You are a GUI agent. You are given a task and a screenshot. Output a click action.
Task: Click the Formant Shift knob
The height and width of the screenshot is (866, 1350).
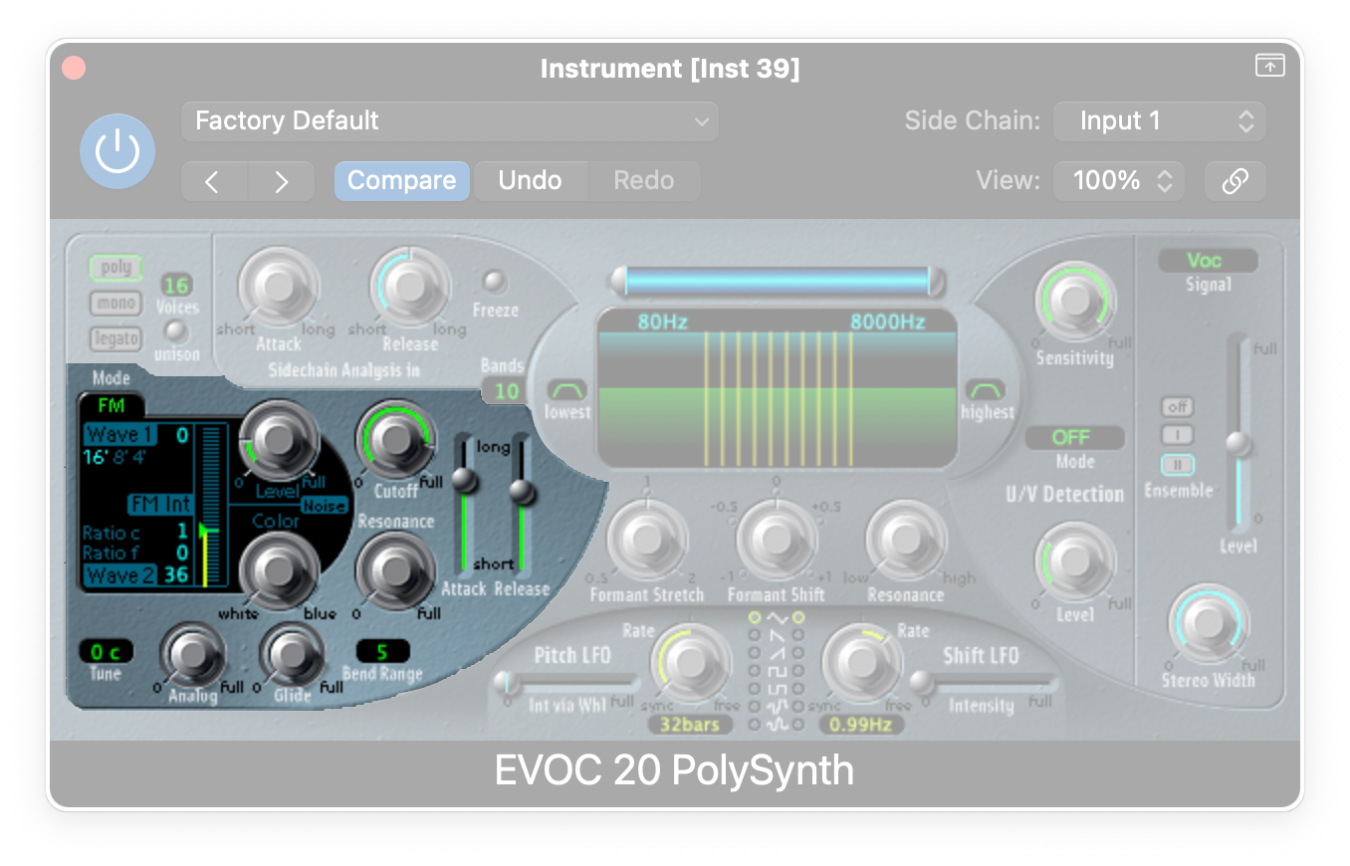point(777,541)
